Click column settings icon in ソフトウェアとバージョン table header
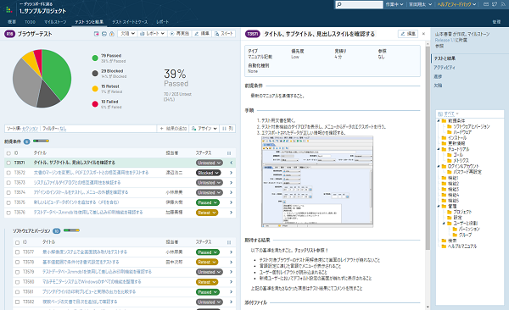 [229, 242]
